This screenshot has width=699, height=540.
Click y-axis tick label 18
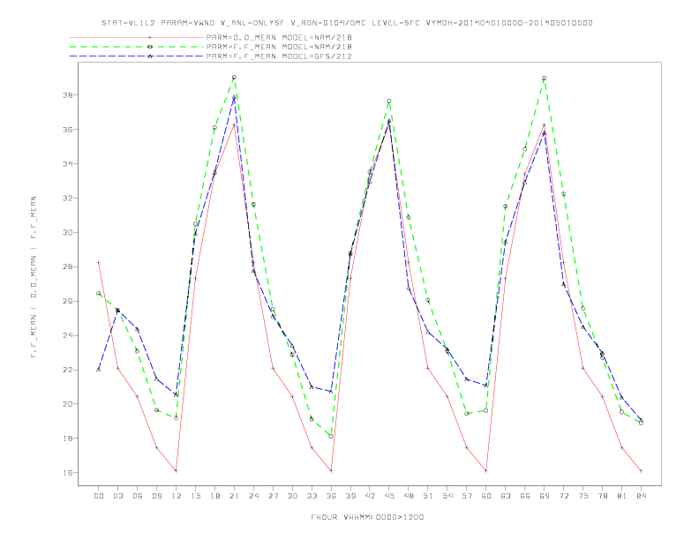pyautogui.click(x=67, y=439)
